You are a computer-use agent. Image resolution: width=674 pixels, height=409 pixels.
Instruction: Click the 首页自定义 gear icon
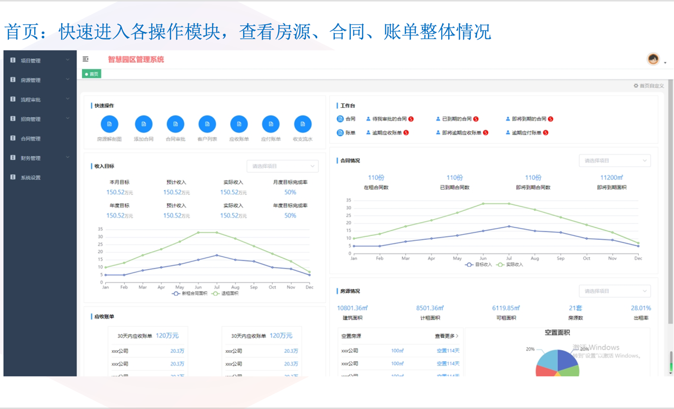[x=636, y=86]
